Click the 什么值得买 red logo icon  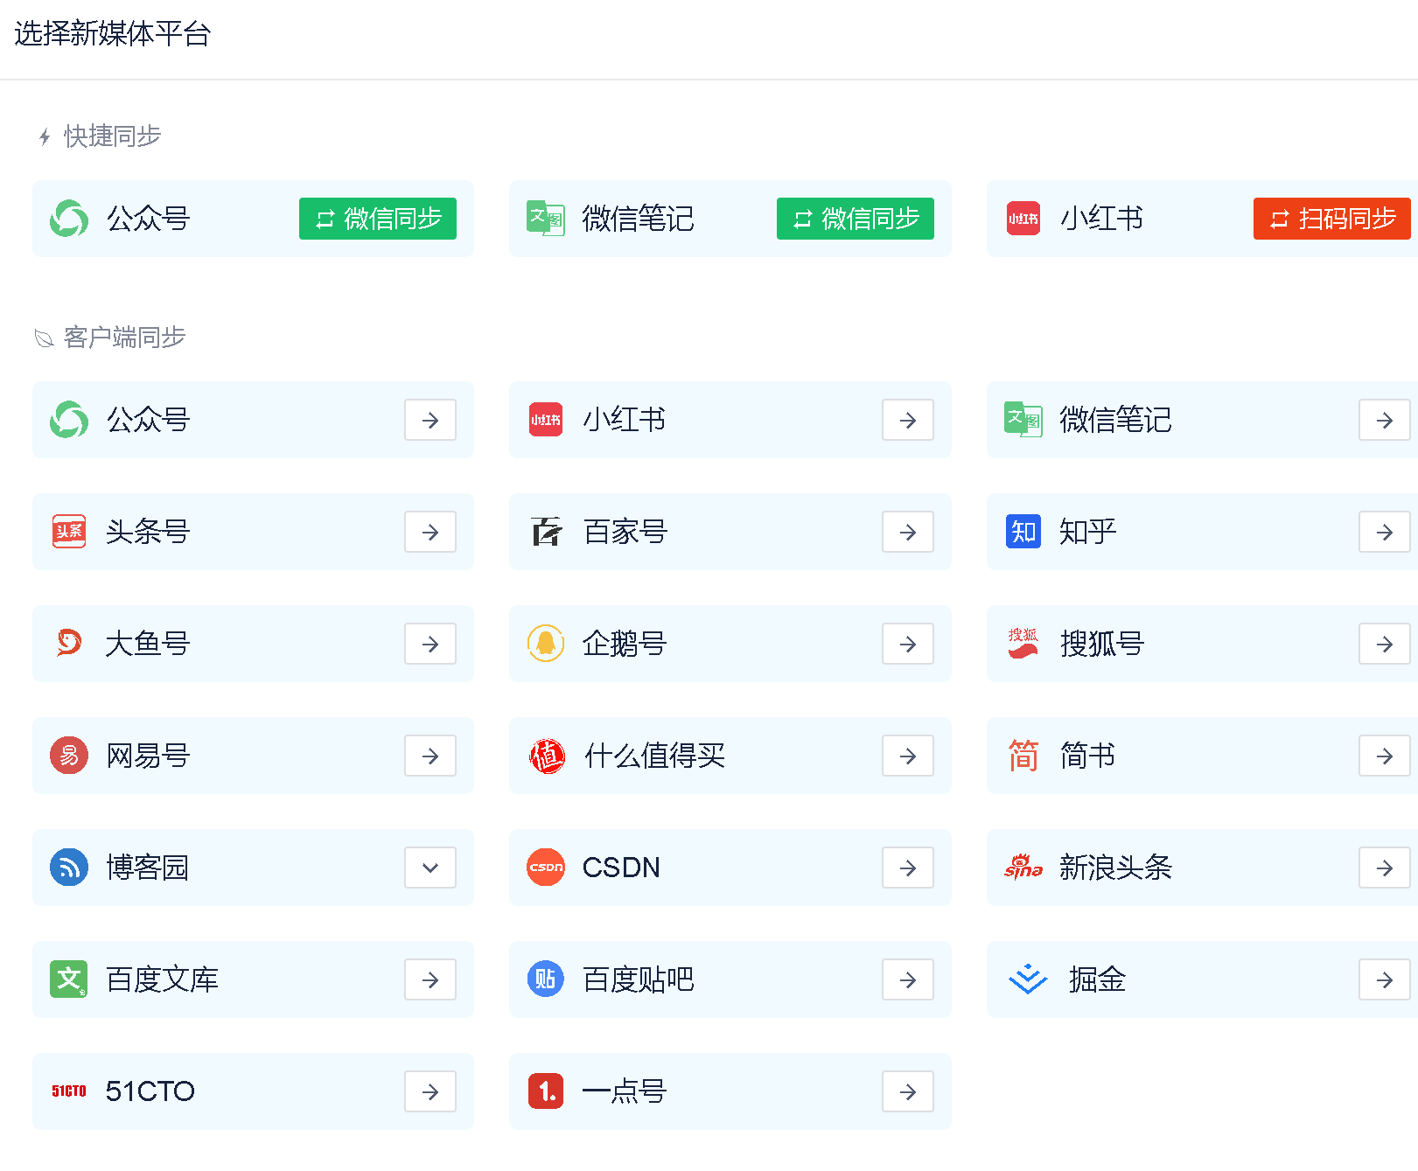point(547,756)
